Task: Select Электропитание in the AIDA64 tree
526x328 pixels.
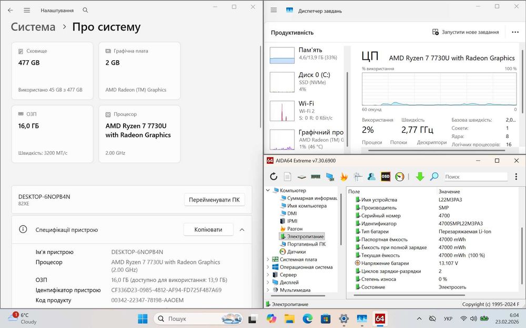Action: [x=302, y=237]
